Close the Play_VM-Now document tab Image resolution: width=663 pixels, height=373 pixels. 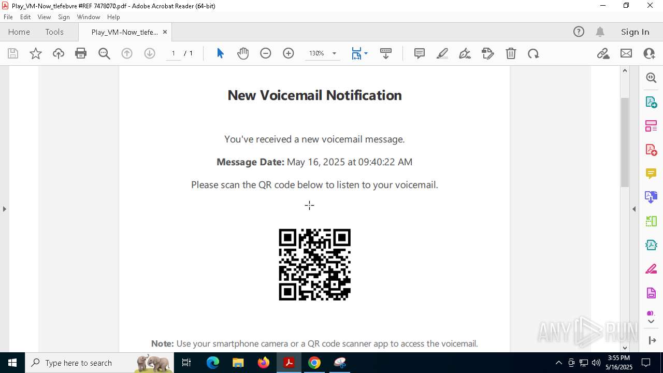coord(165,32)
